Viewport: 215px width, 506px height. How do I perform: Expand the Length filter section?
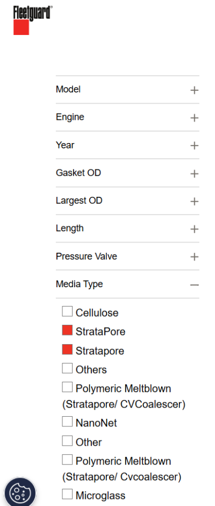point(127,229)
